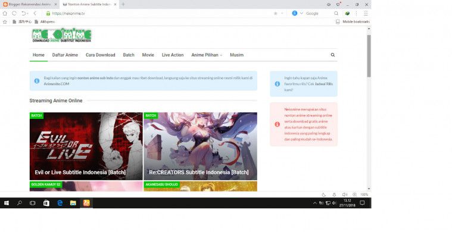Click the shield icon with red notification dot
The height and width of the screenshot is (232, 452).
338,4
